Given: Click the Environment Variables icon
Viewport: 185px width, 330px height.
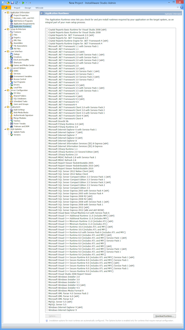Looking at the screenshot, I should pyautogui.click(x=12, y=77).
